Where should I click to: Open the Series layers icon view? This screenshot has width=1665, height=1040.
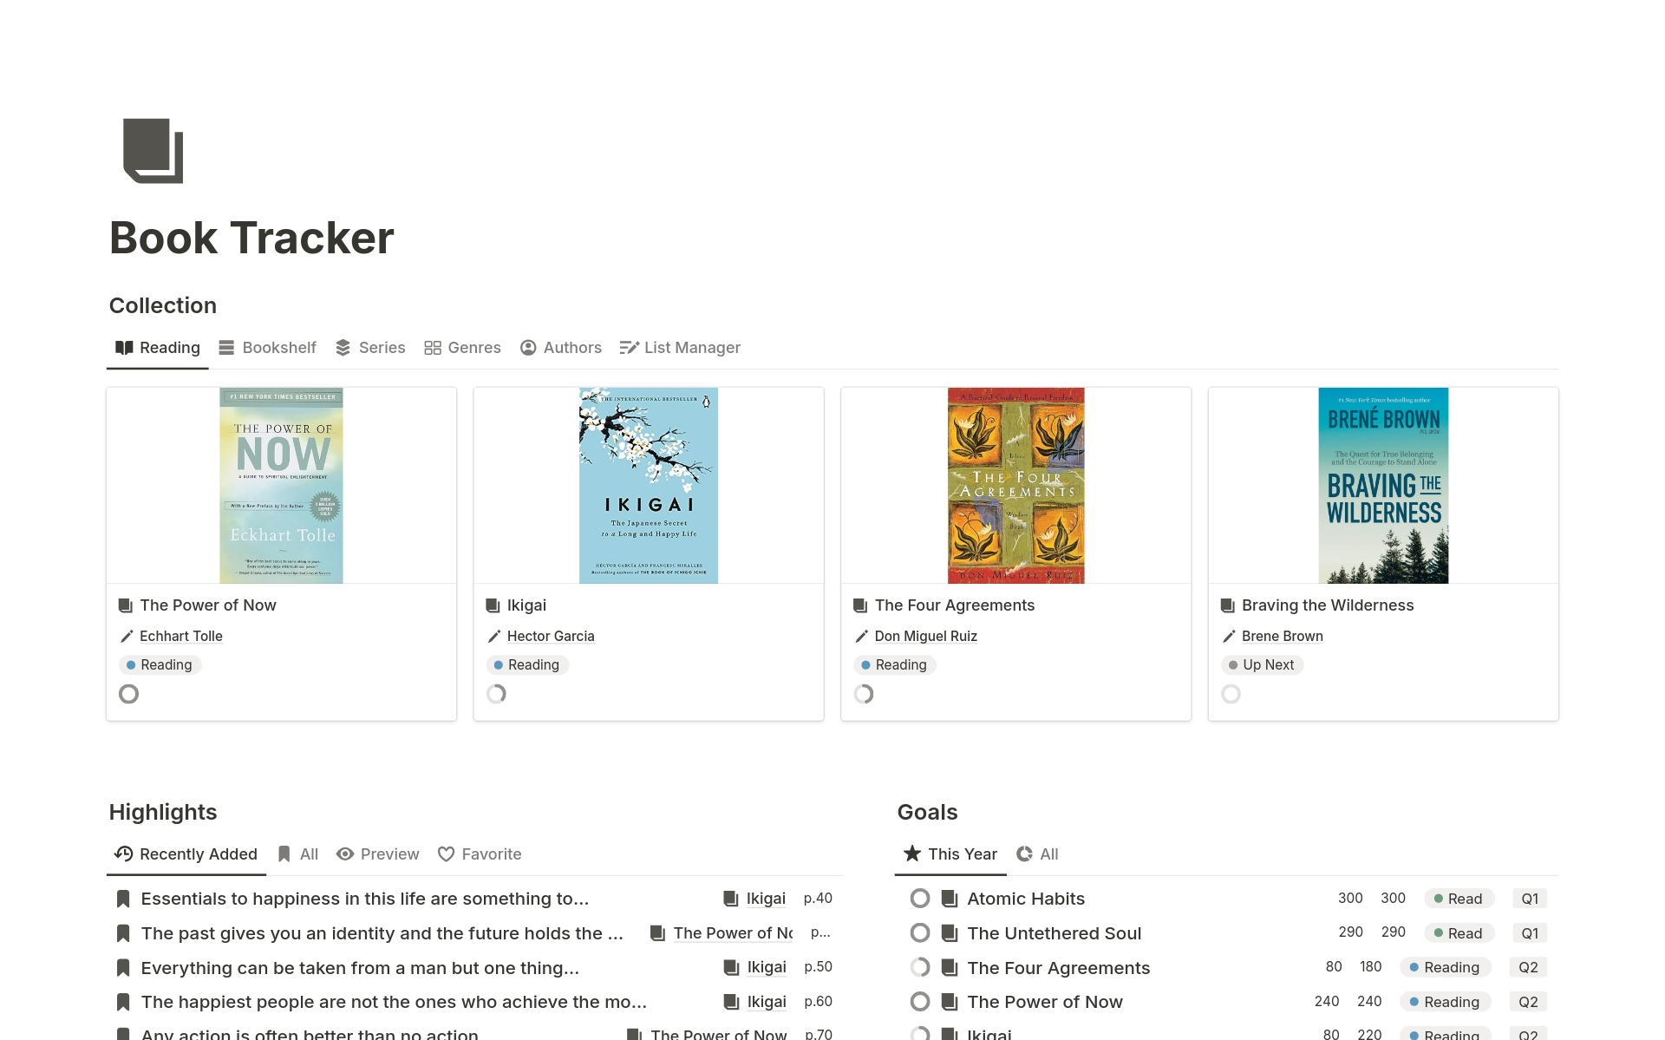pos(343,347)
